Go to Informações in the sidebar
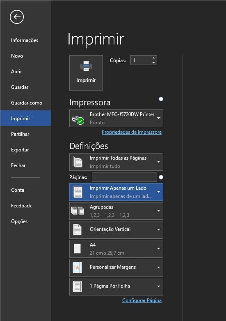Image resolution: width=226 pixels, height=321 pixels. coord(25,40)
